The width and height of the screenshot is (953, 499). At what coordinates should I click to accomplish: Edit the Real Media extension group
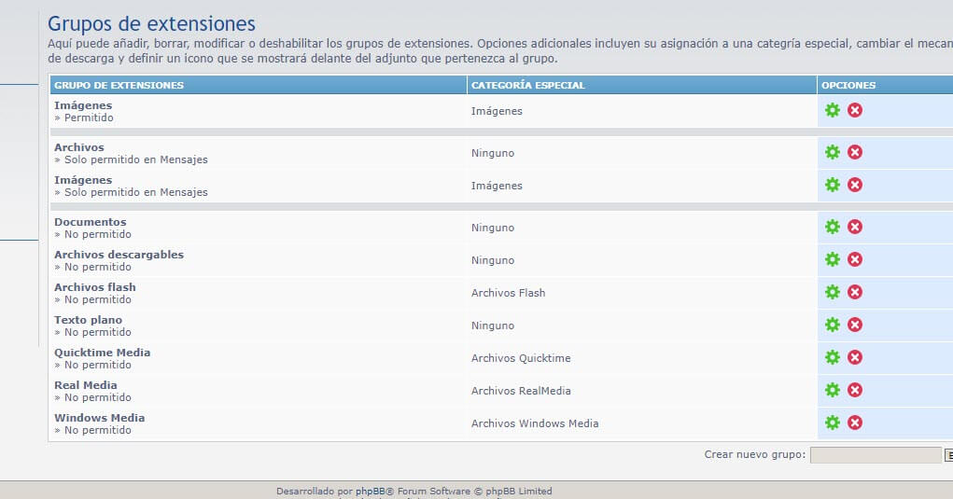(x=833, y=390)
